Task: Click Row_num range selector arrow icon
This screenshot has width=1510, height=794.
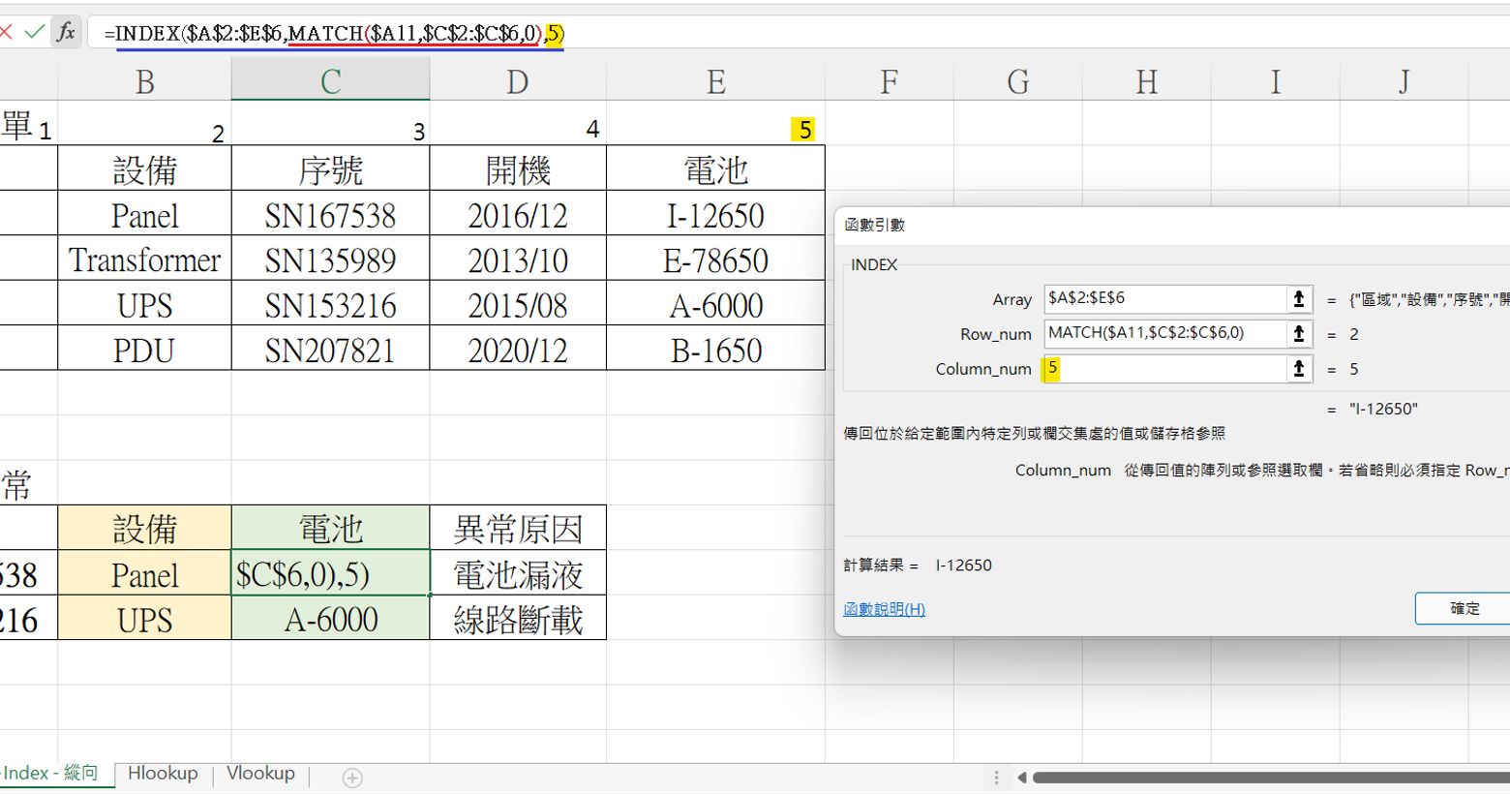Action: (x=1299, y=334)
